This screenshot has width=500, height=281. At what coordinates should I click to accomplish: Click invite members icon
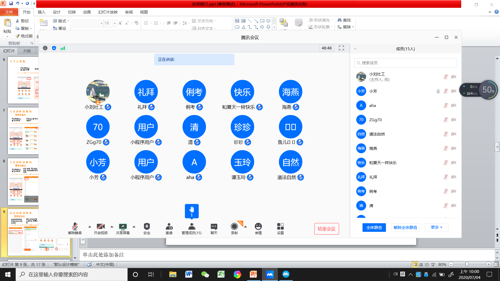(x=169, y=228)
